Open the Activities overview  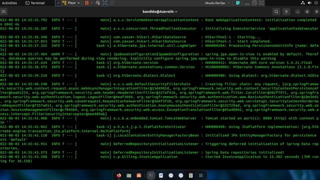click(9, 3)
